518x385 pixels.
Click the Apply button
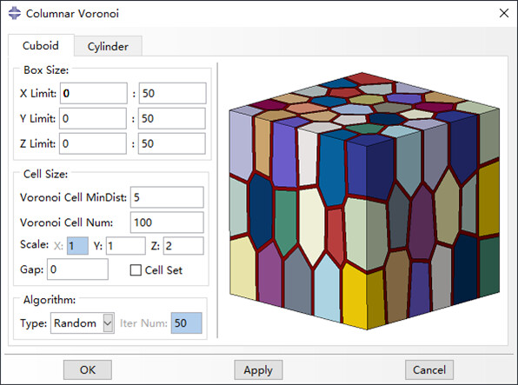coord(258,370)
